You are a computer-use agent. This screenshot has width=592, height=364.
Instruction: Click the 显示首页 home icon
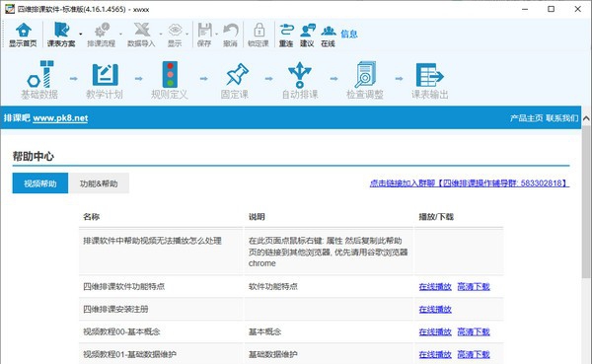(24, 31)
